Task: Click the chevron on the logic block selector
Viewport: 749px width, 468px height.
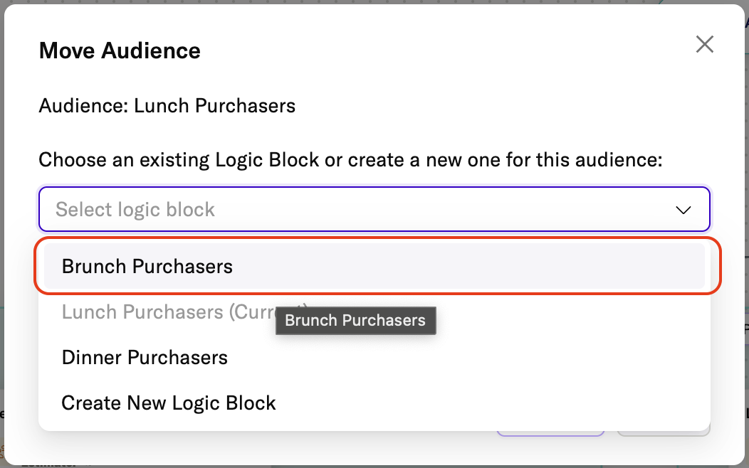Action: [683, 210]
